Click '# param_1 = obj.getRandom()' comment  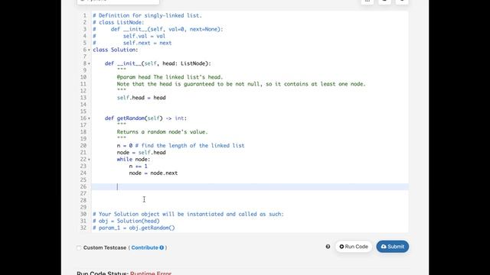point(134,228)
